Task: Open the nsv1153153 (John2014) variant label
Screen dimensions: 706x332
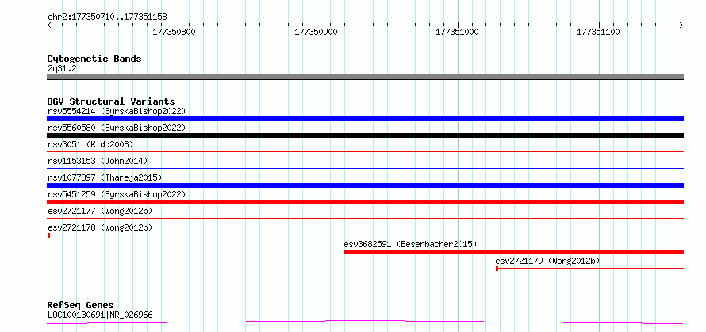Action: (98, 161)
